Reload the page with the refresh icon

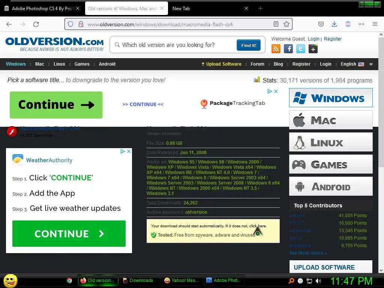tap(36, 24)
